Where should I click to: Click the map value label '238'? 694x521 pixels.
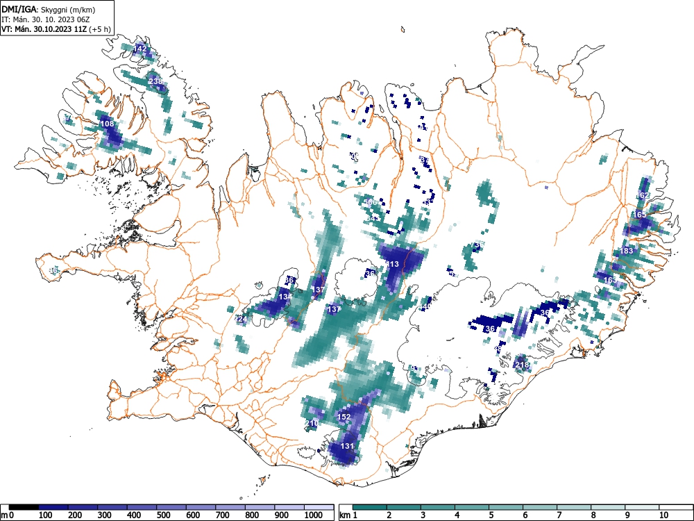pos(155,81)
